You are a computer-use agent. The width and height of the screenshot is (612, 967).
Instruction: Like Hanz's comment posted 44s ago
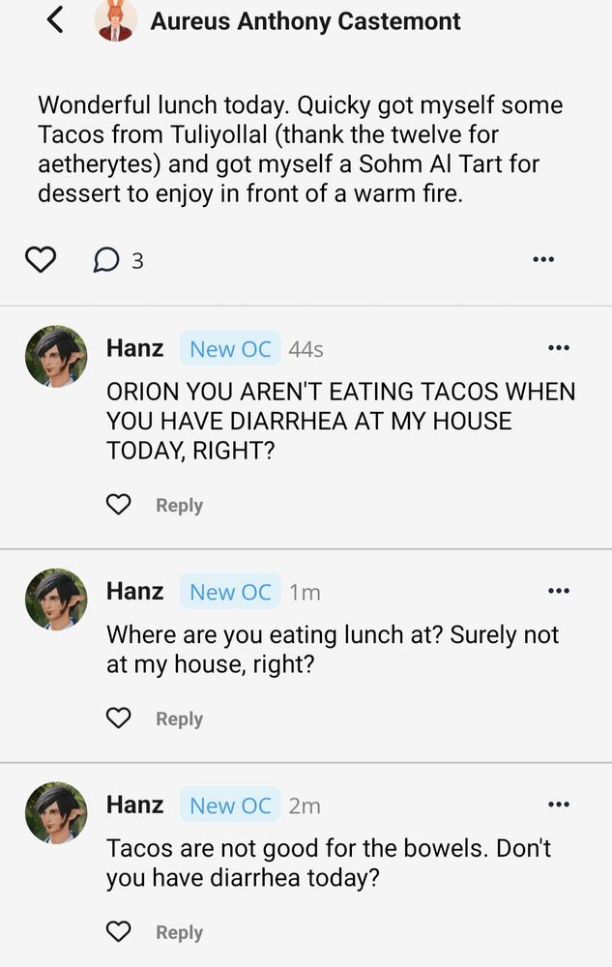pos(118,505)
